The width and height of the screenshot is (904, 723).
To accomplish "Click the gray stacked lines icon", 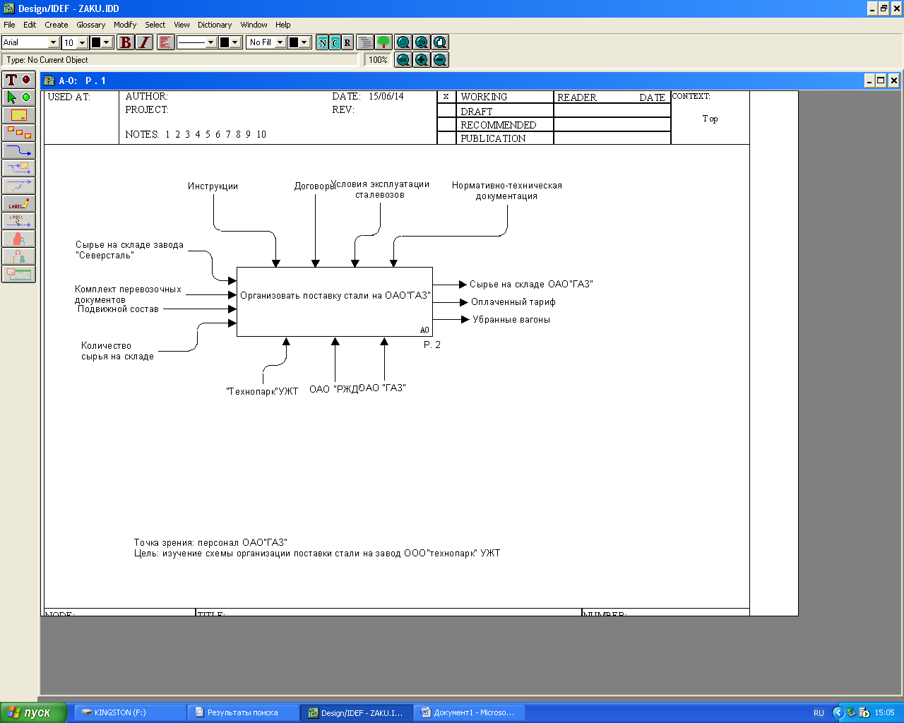I will click(365, 42).
